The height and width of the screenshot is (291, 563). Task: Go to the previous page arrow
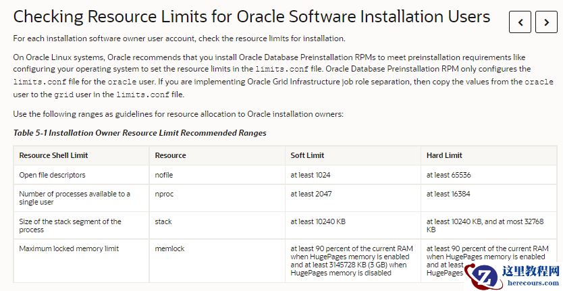coord(520,22)
